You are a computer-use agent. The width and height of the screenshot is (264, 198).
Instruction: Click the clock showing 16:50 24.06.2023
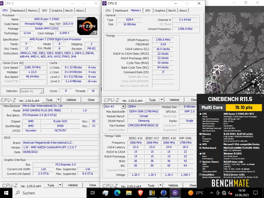click(242, 193)
